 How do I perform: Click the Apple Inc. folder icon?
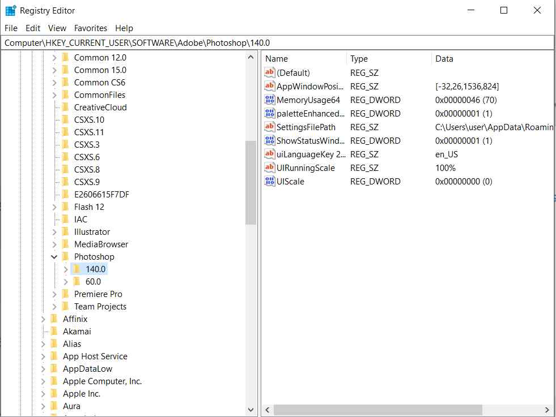54,393
